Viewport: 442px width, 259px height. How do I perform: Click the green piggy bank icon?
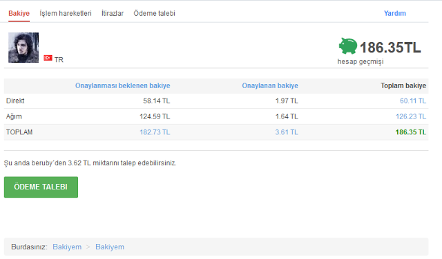(x=348, y=46)
